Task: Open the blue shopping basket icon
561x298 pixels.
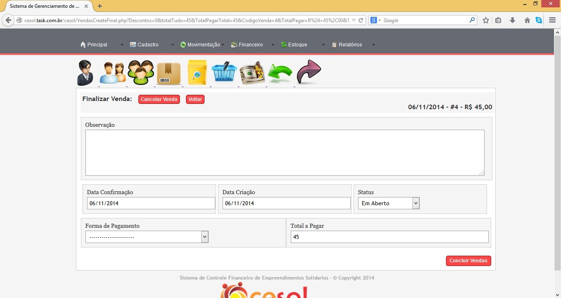Action: tap(224, 73)
